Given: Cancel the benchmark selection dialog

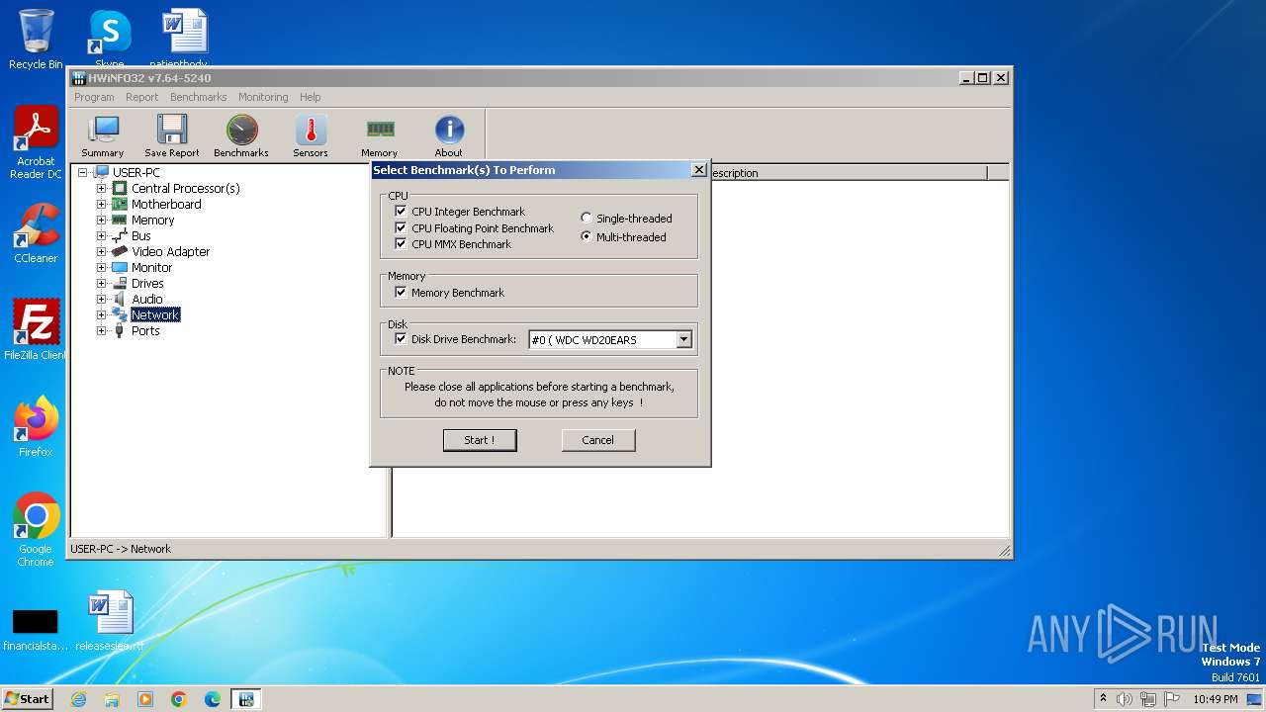Looking at the screenshot, I should coord(598,440).
